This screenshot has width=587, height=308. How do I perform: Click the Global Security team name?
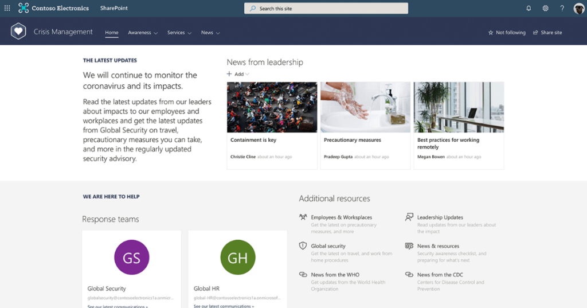click(x=107, y=288)
